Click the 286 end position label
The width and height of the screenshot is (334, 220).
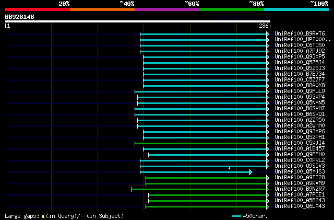click(x=264, y=26)
